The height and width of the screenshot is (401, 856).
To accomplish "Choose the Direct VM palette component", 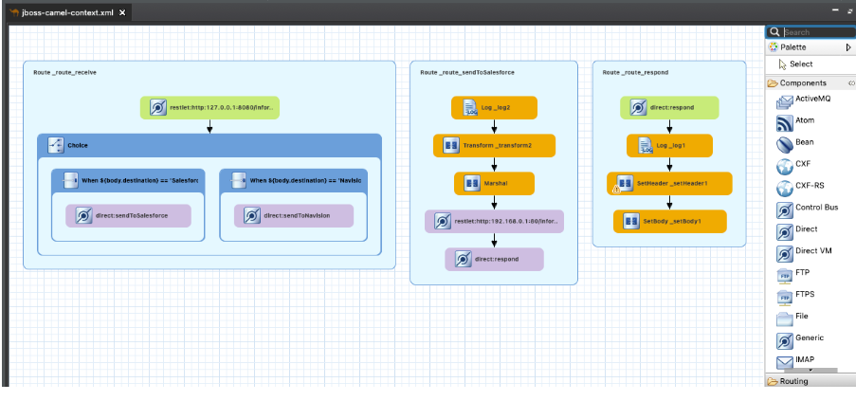I will (x=785, y=252).
